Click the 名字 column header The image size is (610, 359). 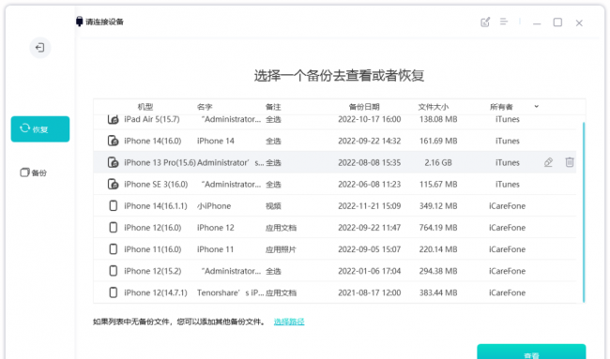point(205,107)
